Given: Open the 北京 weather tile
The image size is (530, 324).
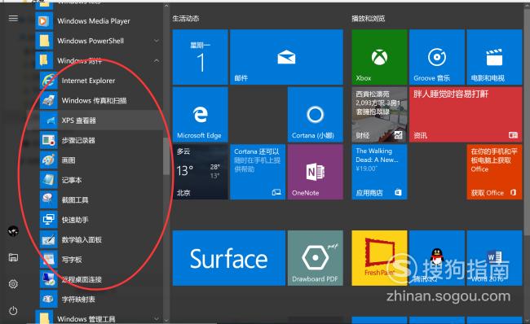Looking at the screenshot, I should 201,172.
